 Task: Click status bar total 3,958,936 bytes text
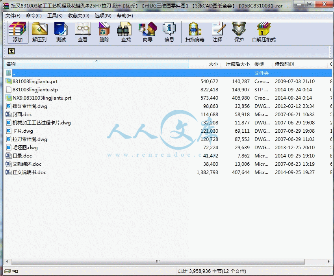pyautogui.click(x=212, y=271)
